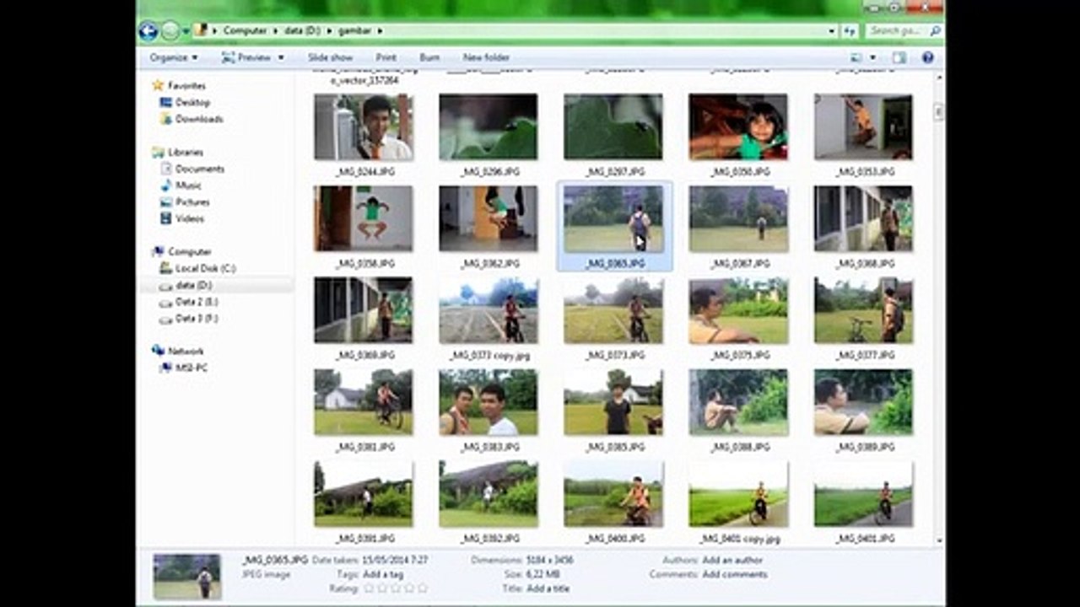
Task: Open Data 2 (E:) drive
Action: tap(189, 302)
